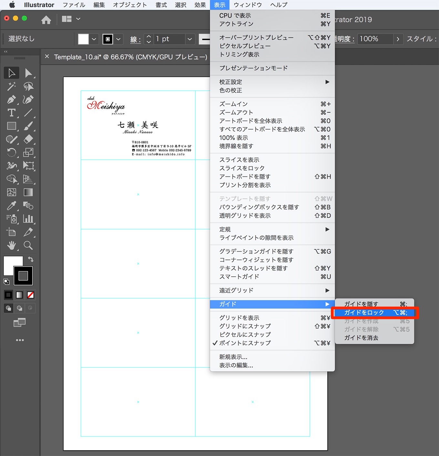Open the fill color dropdown arrow
Screen dimensions: 439x456
click(x=94, y=39)
